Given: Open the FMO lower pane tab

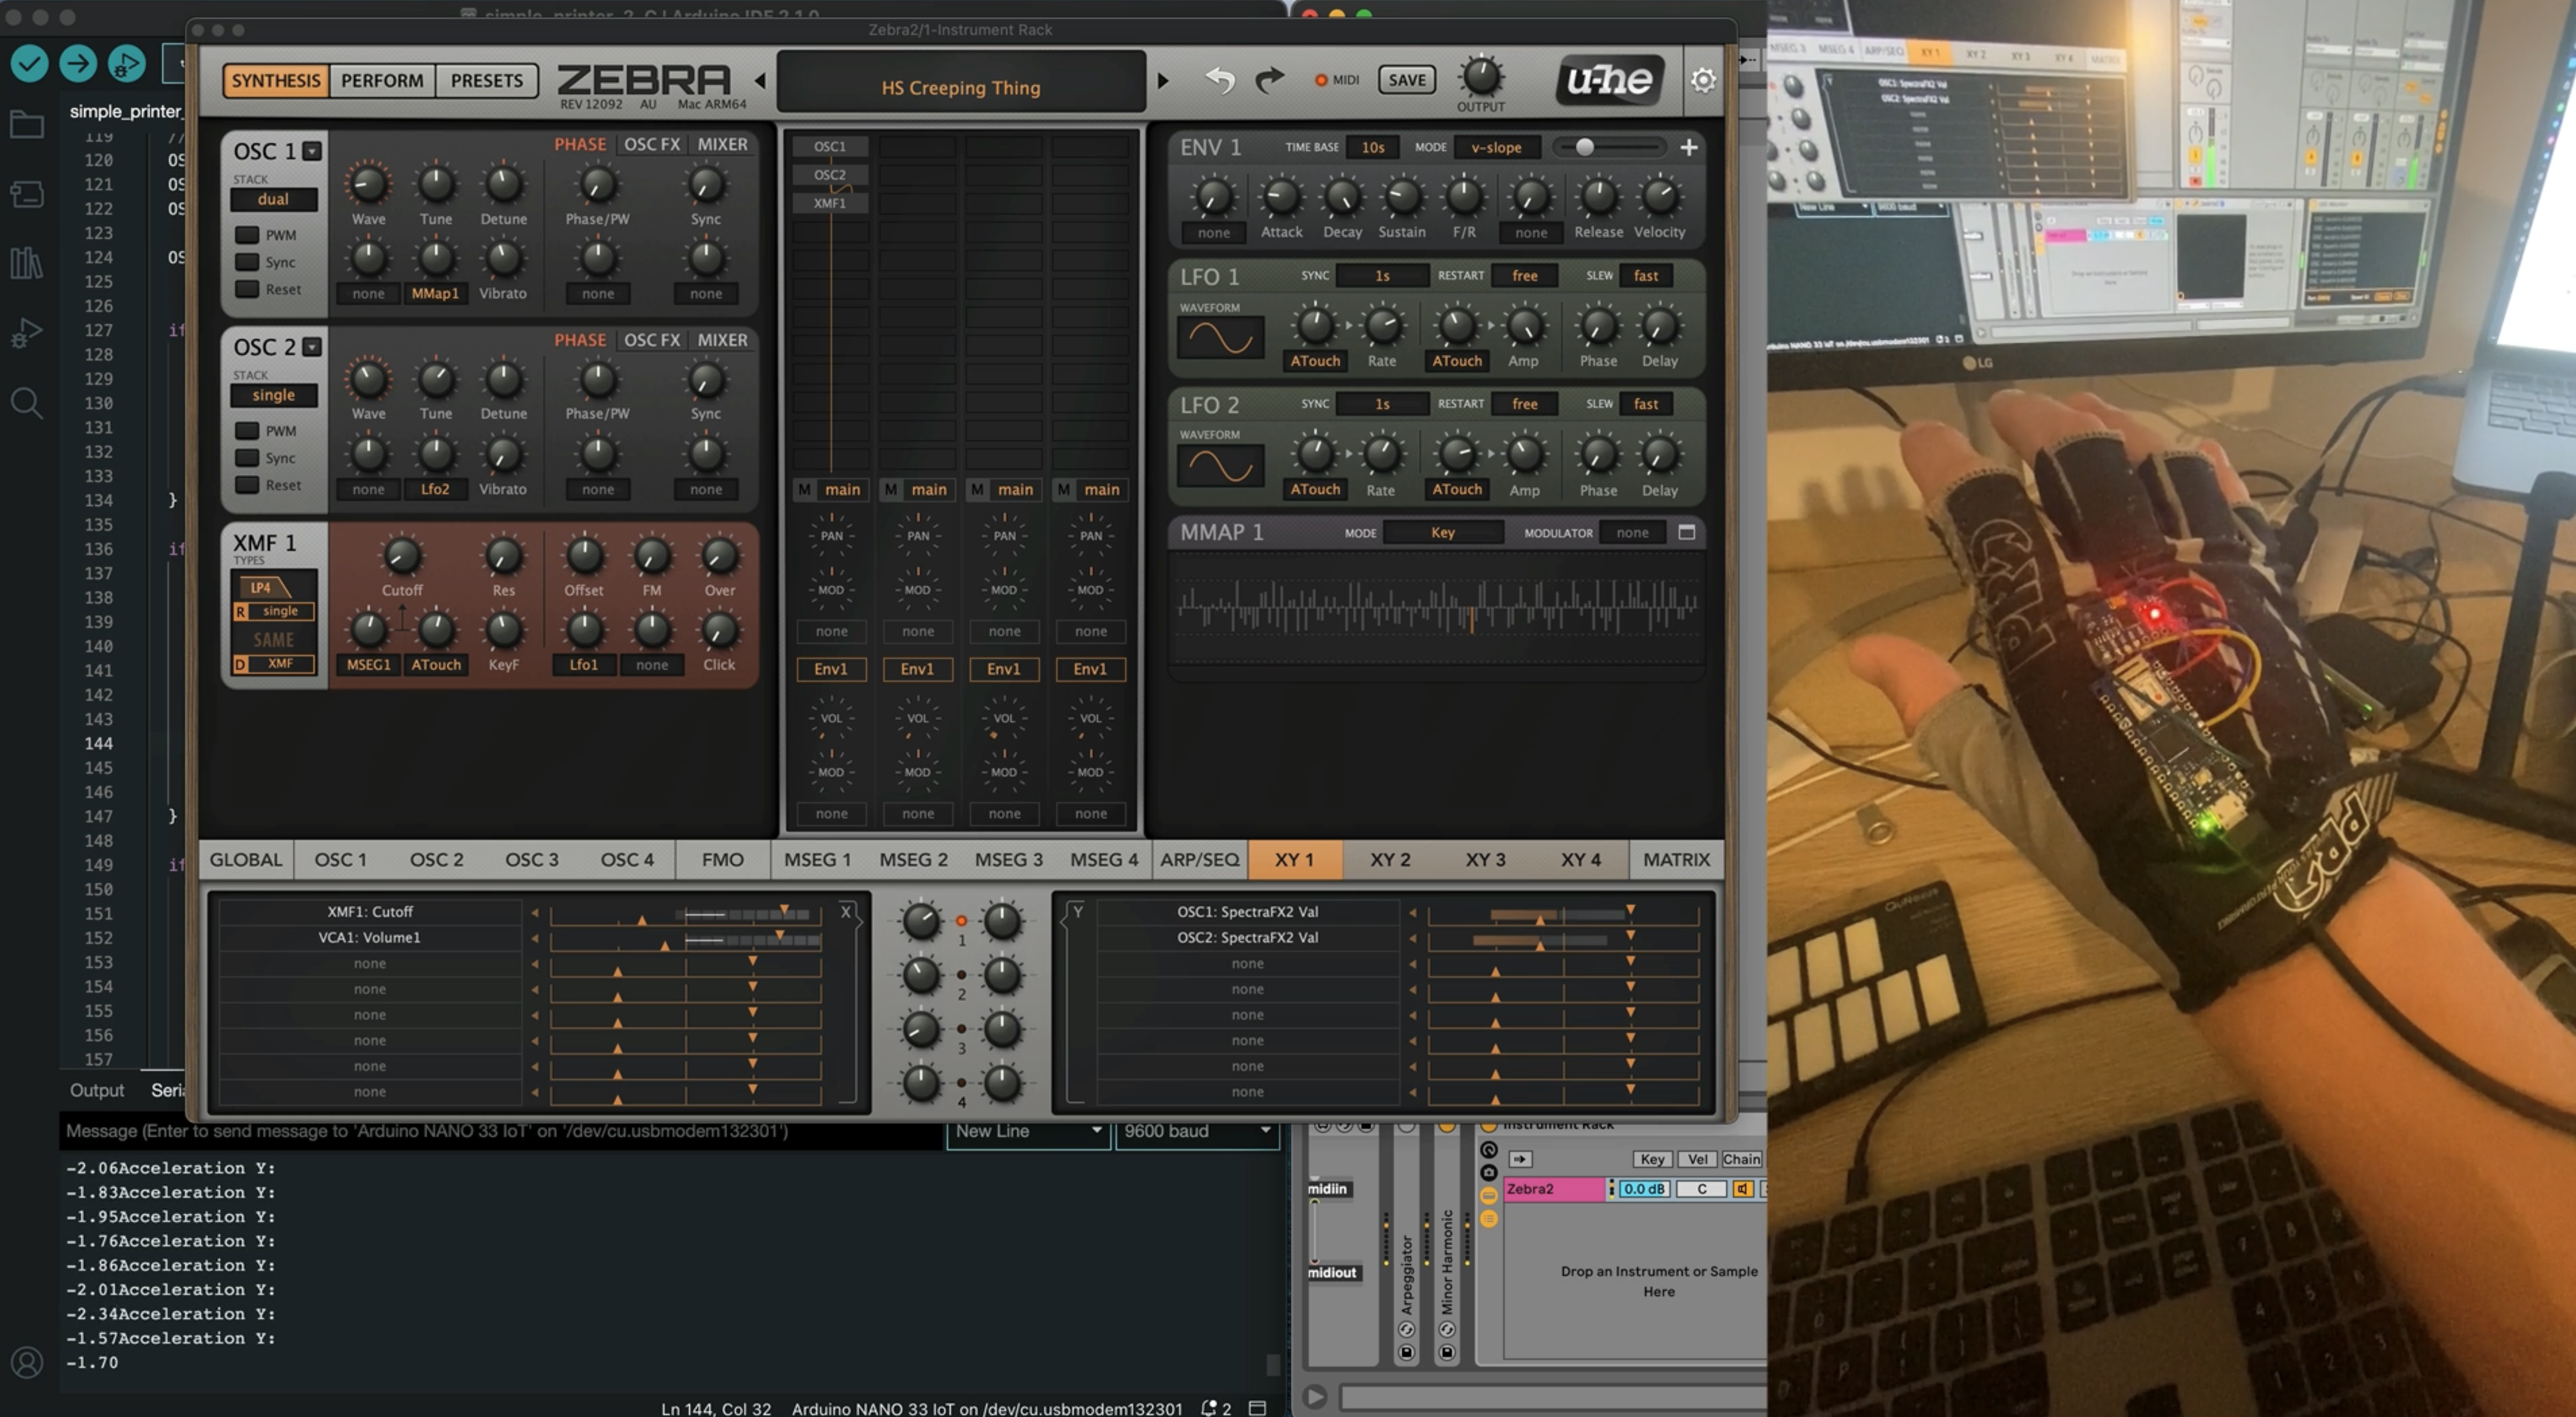Looking at the screenshot, I should pos(722,859).
